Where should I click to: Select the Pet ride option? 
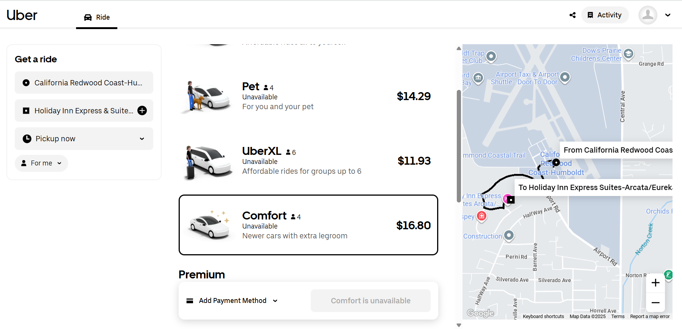[308, 96]
